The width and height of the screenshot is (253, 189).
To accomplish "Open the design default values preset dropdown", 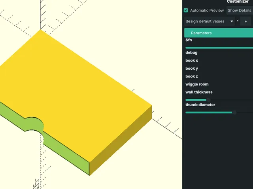I will 209,21.
